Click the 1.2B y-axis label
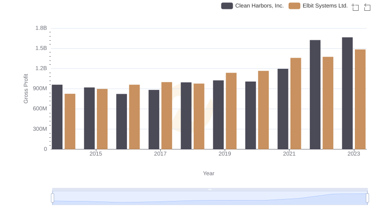This screenshot has width=376, height=216. (x=41, y=68)
